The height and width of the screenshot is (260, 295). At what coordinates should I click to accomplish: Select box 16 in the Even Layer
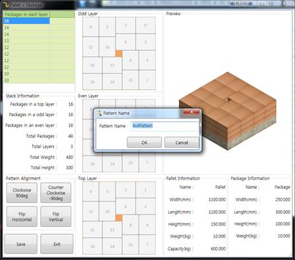coord(92,164)
